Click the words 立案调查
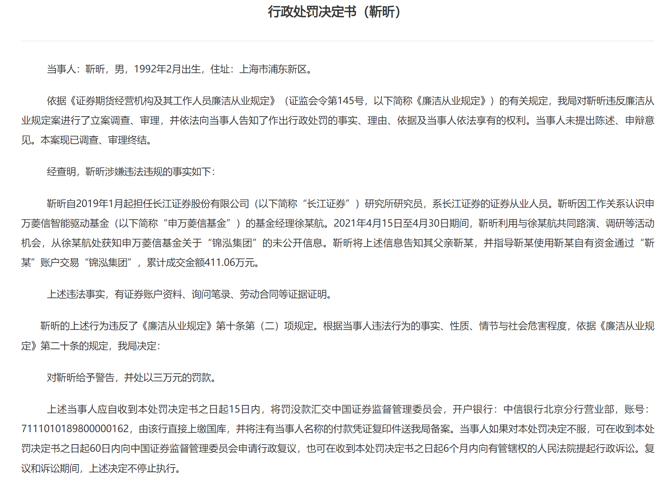 tap(111, 120)
